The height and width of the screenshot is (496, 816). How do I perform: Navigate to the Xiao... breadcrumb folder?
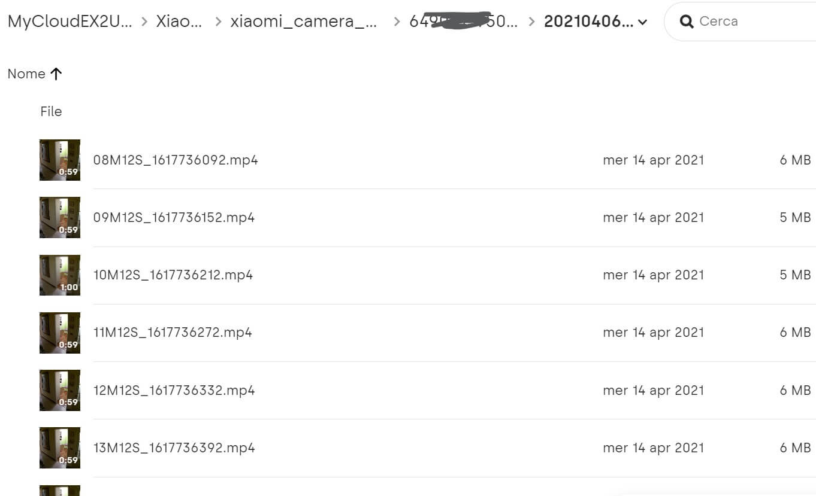coord(179,22)
